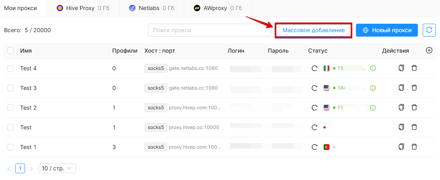The height and width of the screenshot is (180, 440).
Task: Recheck status of Test proxy
Action: [315, 127]
